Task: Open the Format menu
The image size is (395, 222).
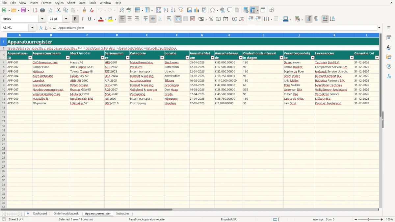Action: (x=46, y=3)
